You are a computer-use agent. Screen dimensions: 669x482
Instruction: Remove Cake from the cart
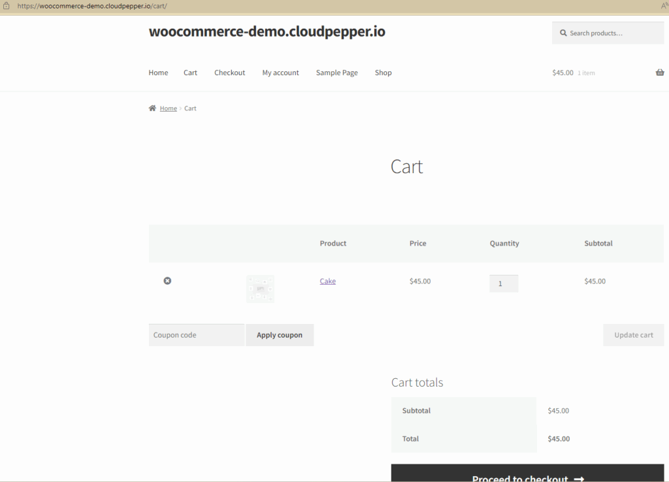click(x=167, y=281)
